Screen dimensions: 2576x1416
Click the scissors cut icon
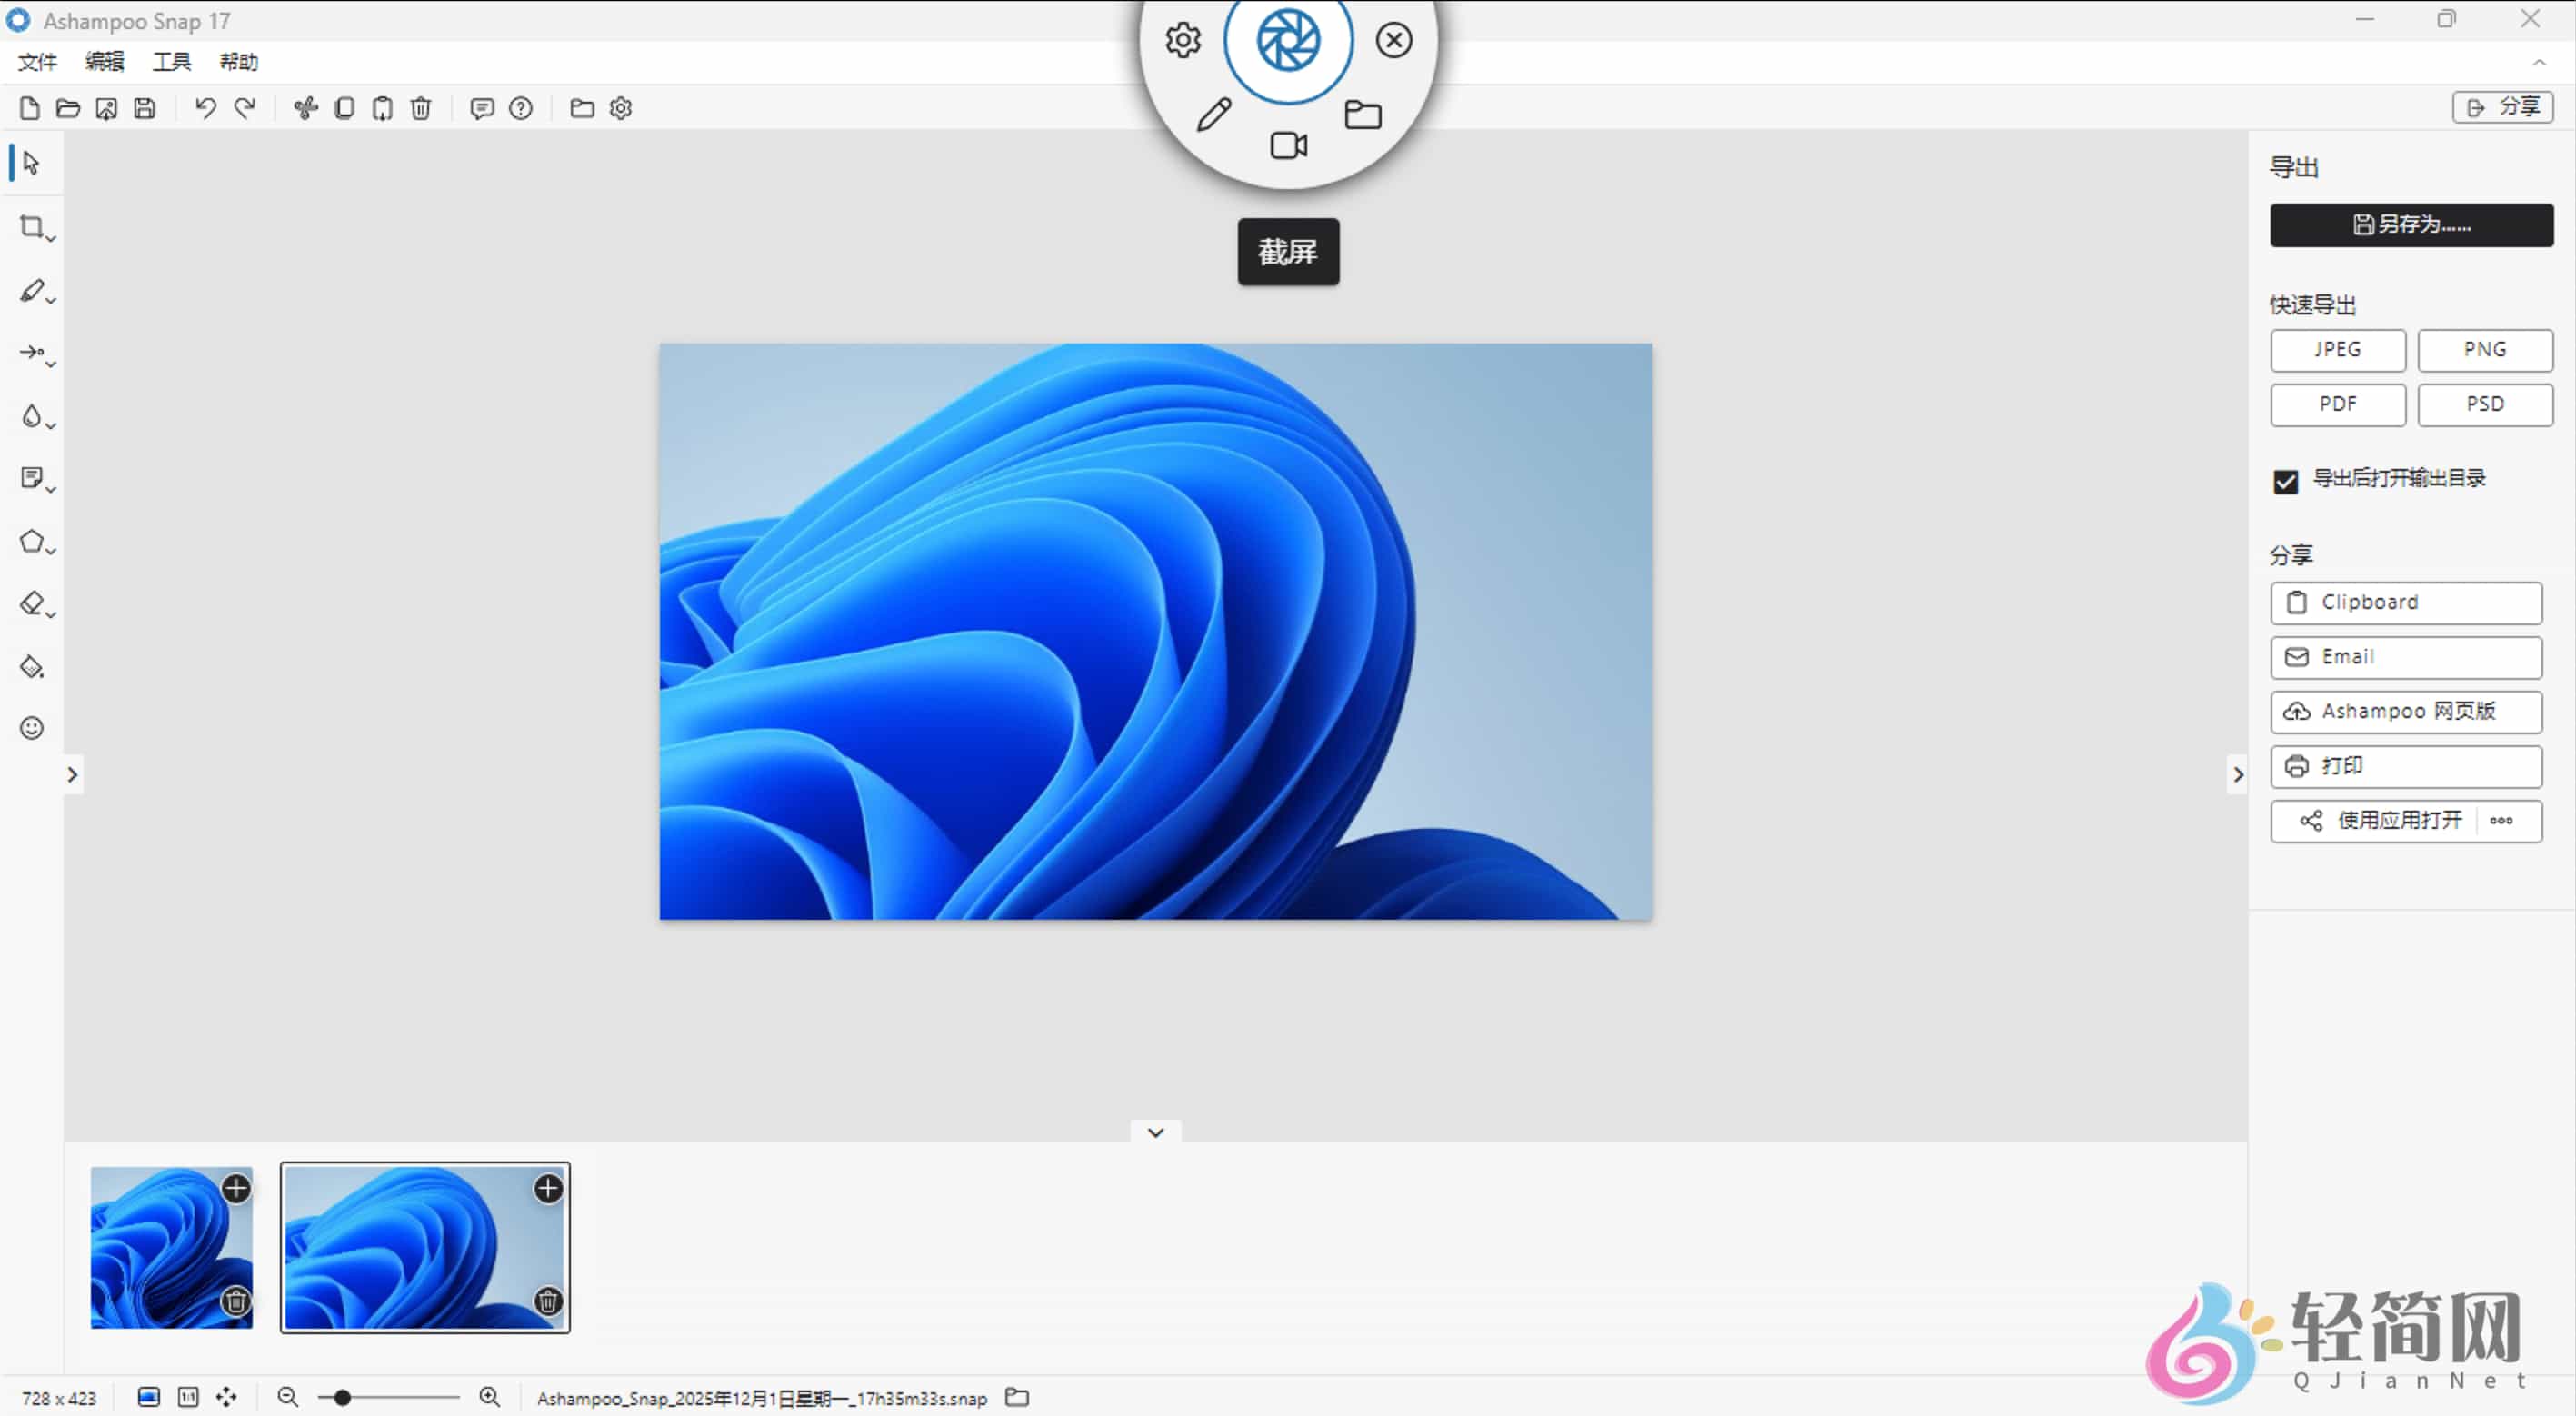pos(306,108)
